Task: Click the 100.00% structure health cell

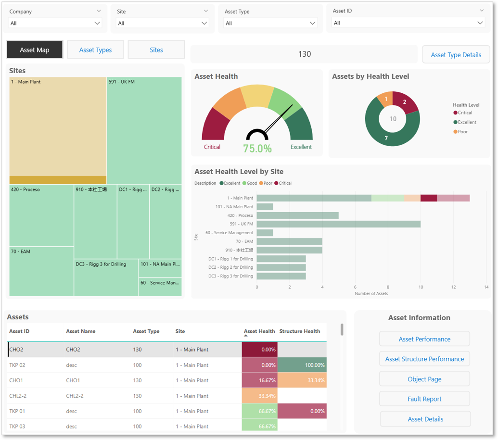Action: click(x=302, y=365)
